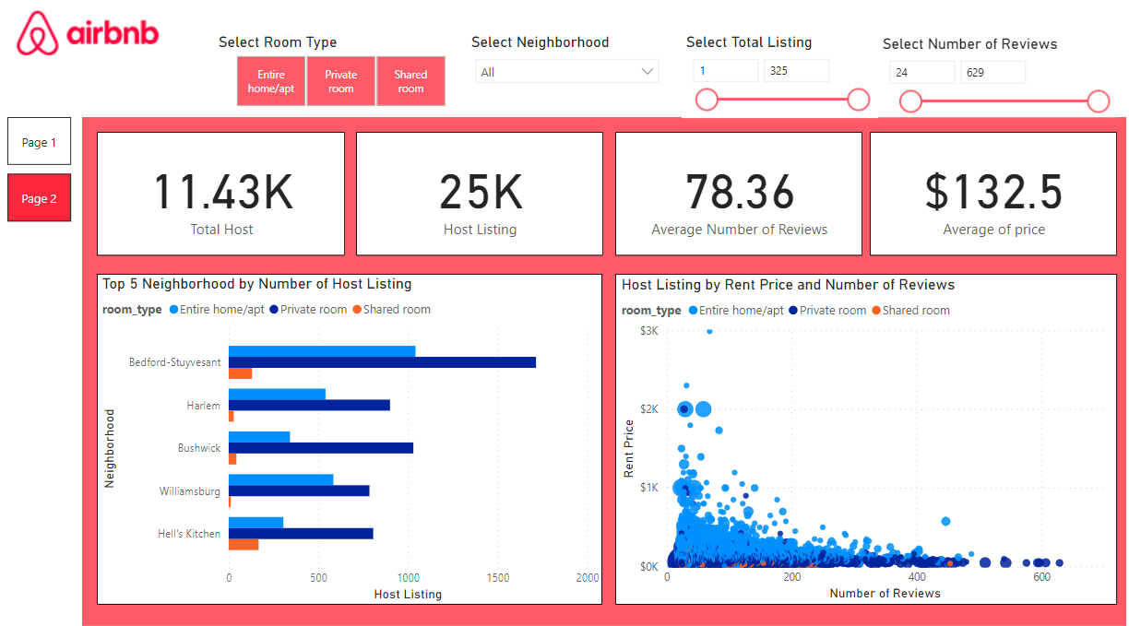Screen dimensions: 1129x626
Task: Click Shared room legend marker in scatter chart
Action: tap(876, 311)
